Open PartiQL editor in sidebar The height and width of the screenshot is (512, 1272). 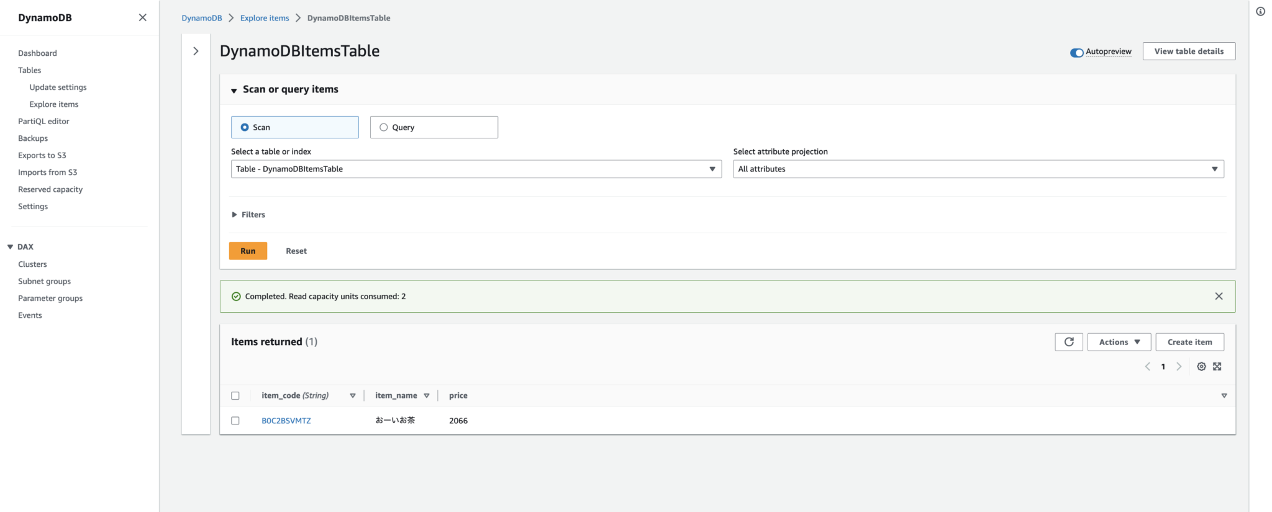43,122
